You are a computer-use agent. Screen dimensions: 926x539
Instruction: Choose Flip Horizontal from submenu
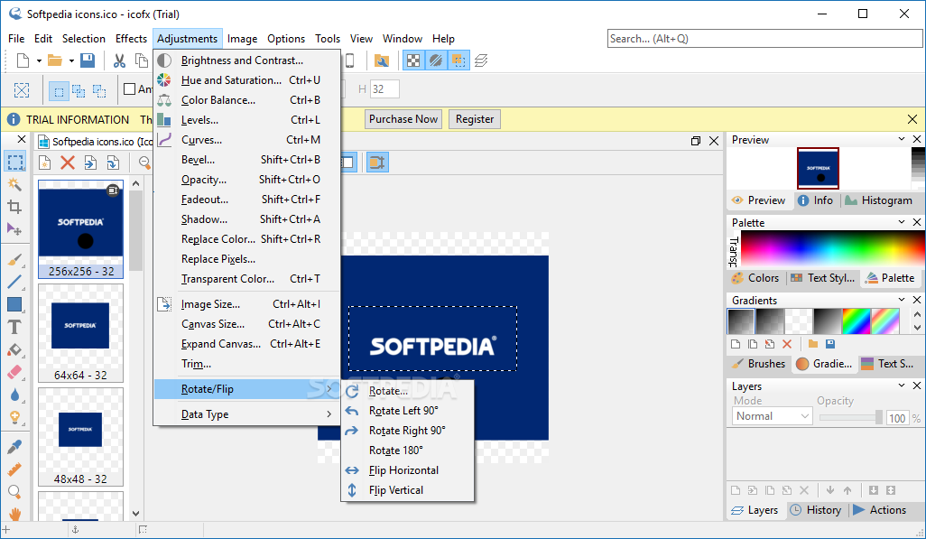point(407,470)
